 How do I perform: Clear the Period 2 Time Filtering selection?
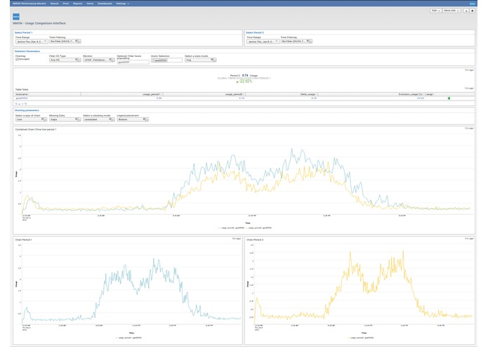pos(308,41)
